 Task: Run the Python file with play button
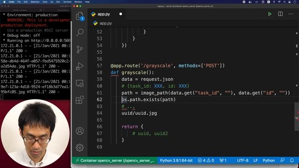[270, 14]
